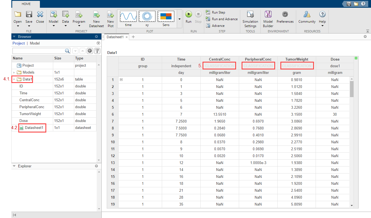371x218 pixels.
Task: Set classification for CentralConc column
Action: click(219, 66)
